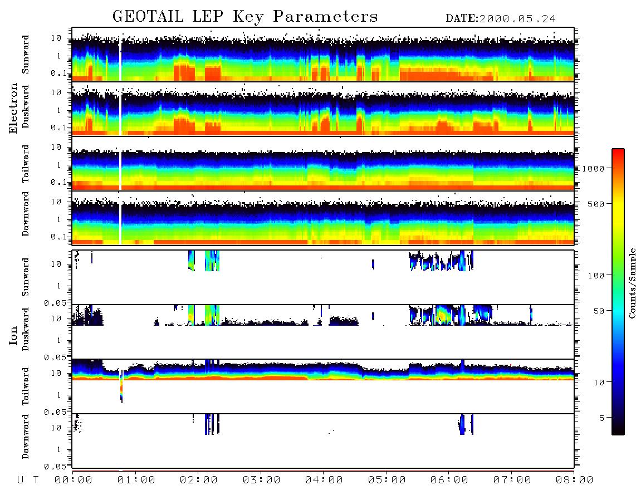
Task: Select the Ion "Duskward" axis label
Action: coord(26,329)
